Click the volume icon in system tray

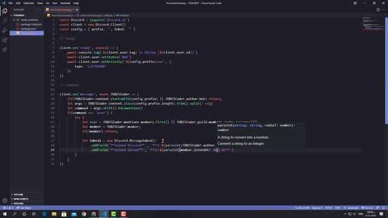pos(354,214)
